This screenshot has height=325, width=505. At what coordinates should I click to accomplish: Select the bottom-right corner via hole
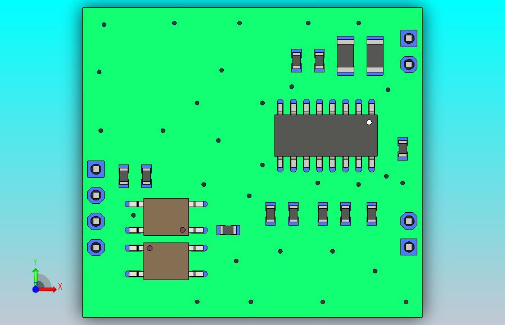pyautogui.click(x=406, y=302)
